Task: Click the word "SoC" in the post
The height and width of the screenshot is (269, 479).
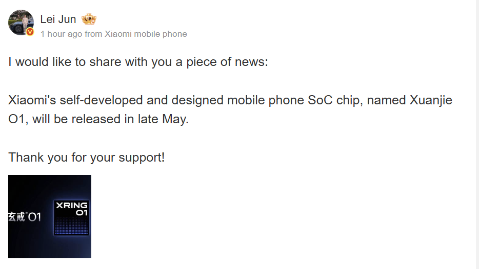Action: pos(321,100)
